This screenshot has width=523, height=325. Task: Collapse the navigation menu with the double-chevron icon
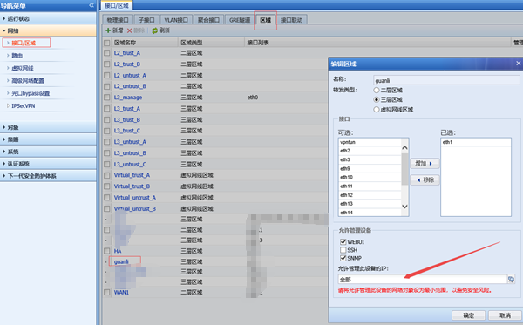pos(92,5)
